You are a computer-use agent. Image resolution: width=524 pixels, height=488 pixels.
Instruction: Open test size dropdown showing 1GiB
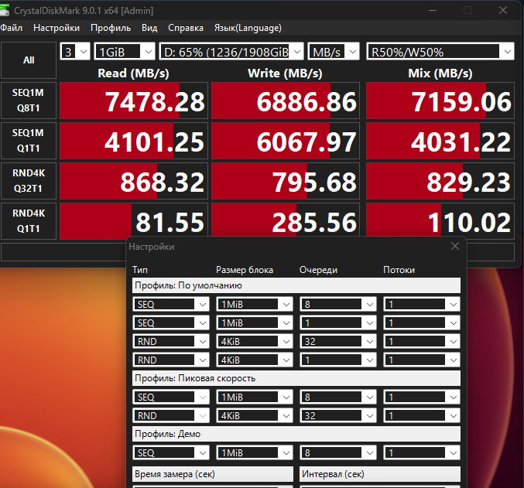click(x=125, y=52)
